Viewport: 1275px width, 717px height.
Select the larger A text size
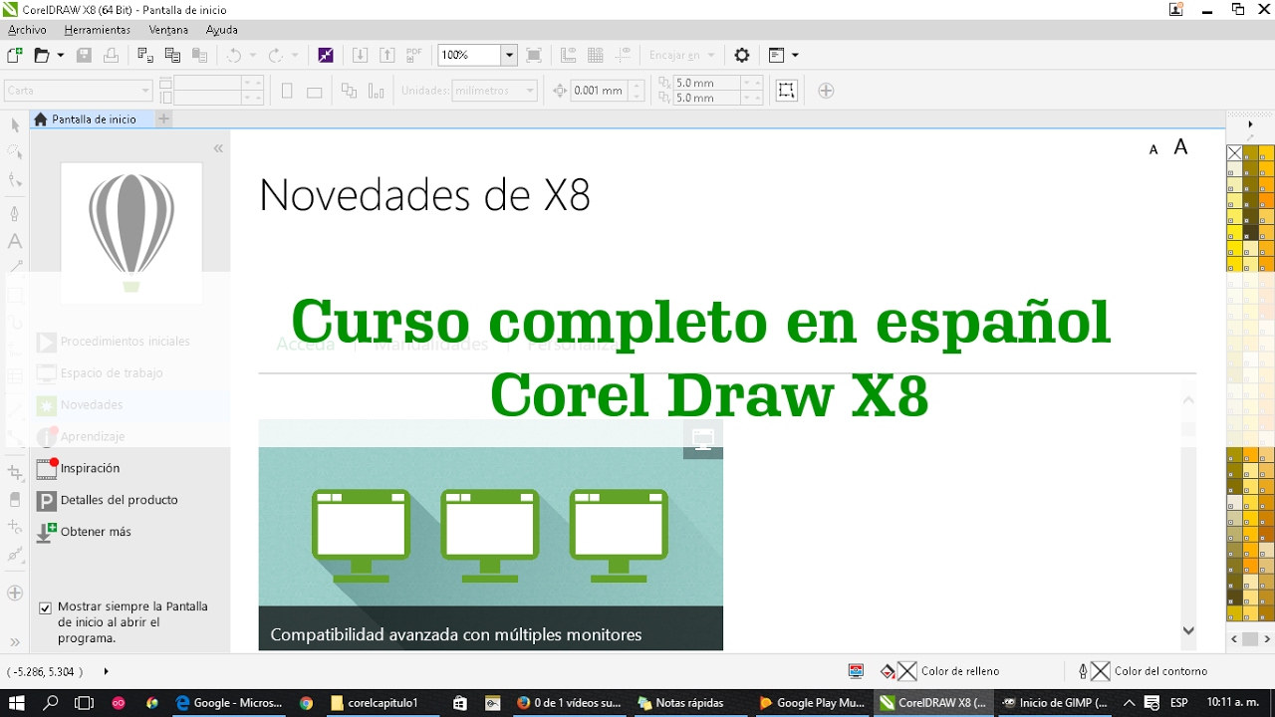[1180, 147]
